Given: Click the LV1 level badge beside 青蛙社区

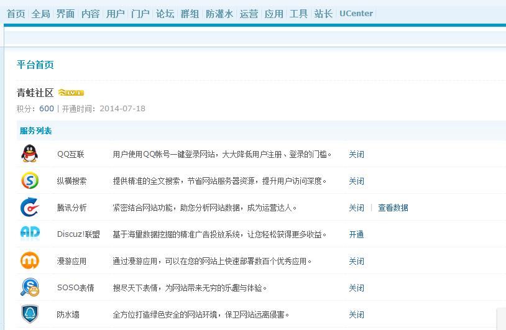Looking at the screenshot, I should tap(71, 93).
